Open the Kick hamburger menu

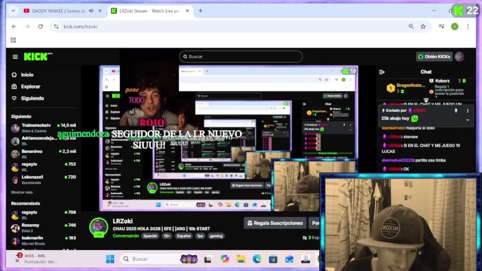(15, 57)
